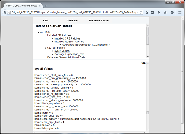Switch to the Database Server tab
Image resolution: width=185 pixels, height=134 pixels.
[x=99, y=20]
